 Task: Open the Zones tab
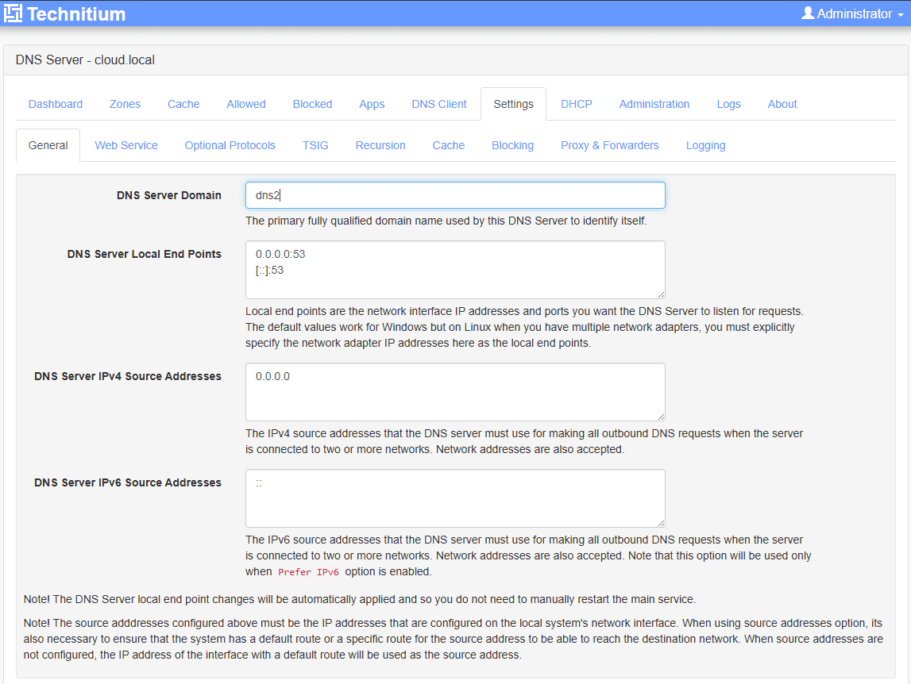125,104
